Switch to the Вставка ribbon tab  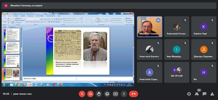point(16,16)
